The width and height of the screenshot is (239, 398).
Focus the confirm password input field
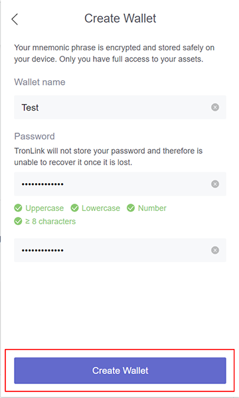[120, 250]
